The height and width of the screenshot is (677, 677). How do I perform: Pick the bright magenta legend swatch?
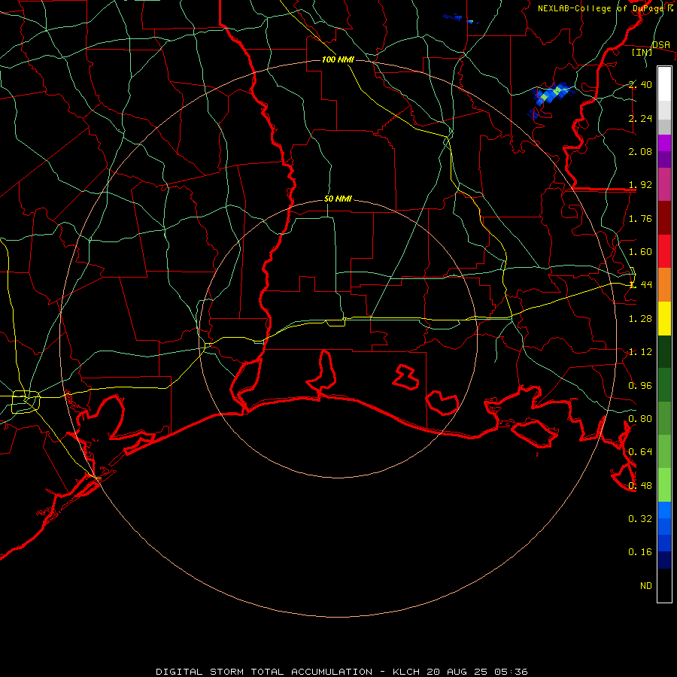(664, 143)
